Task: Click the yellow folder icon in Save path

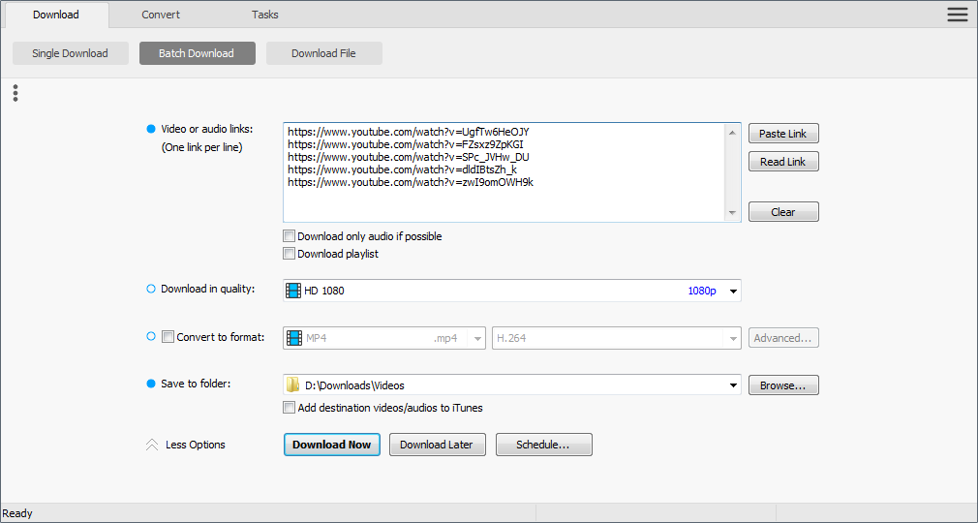Action: coord(293,385)
